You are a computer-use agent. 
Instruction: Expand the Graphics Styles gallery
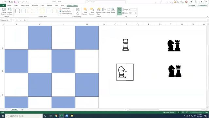[58, 13]
